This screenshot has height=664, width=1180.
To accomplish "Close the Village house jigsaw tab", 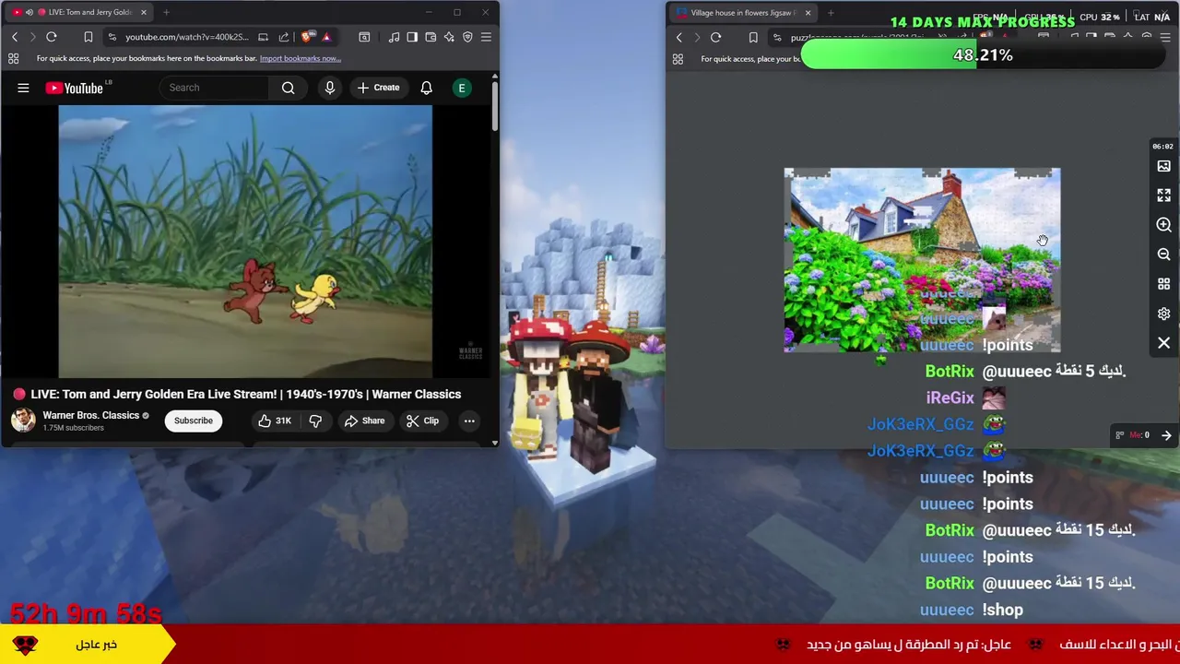I will coord(808,13).
